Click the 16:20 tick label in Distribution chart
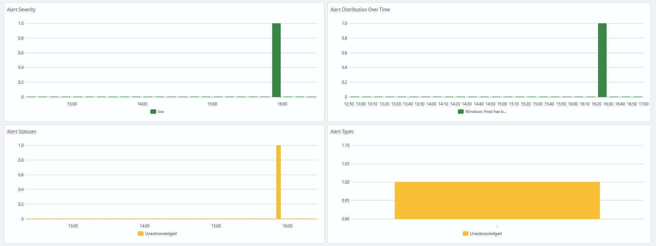Viewport: 656px width, 246px height. [x=596, y=104]
